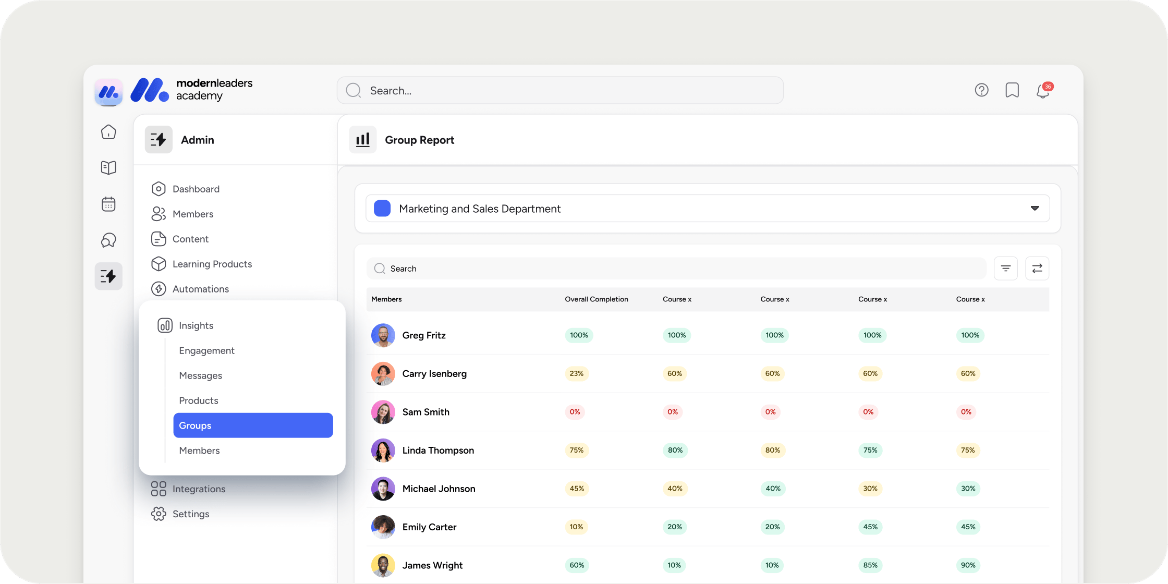Open the help question mark icon
Viewport: 1168px width, 584px height.
click(981, 90)
